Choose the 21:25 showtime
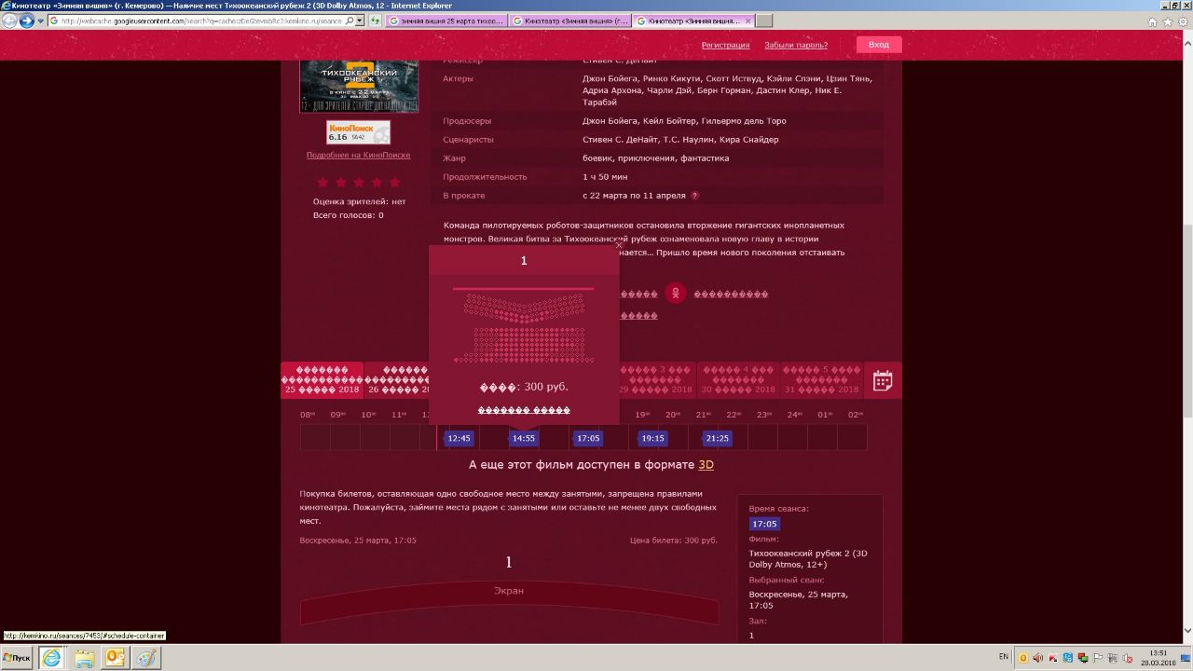Viewport: 1193px width, 671px height. [x=718, y=438]
